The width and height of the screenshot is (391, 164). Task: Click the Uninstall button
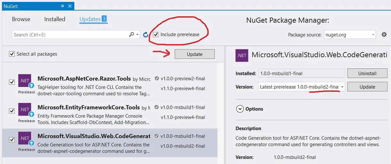pyautogui.click(x=367, y=73)
